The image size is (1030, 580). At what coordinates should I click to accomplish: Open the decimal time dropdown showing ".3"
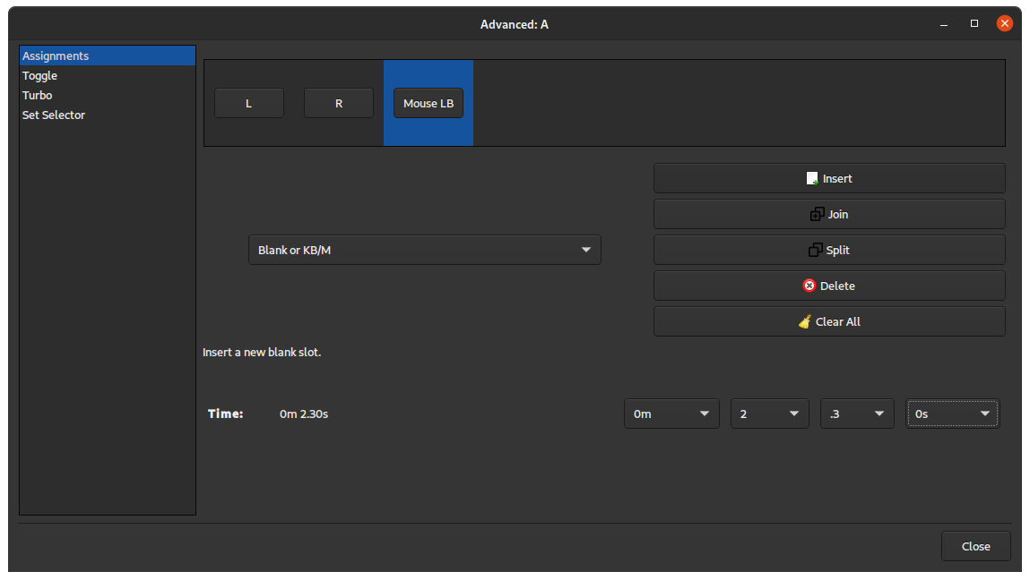coord(856,413)
